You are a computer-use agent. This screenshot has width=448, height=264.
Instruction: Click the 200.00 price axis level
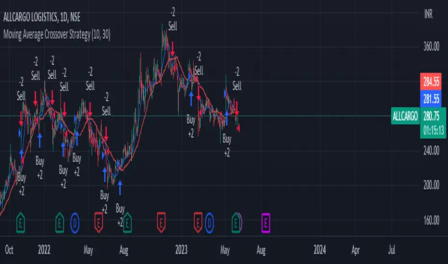(x=431, y=185)
